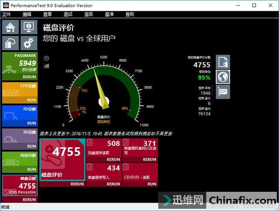Click the small help icon beside the gauge
279x211 pixels.
(x=47, y=58)
